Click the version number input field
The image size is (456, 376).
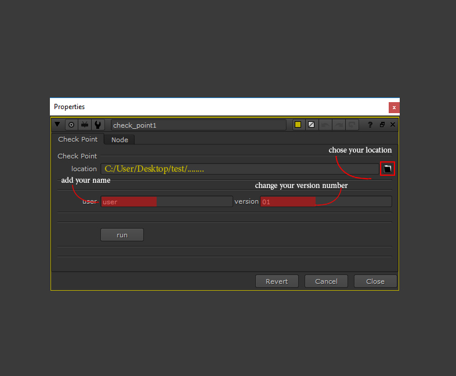(325, 201)
